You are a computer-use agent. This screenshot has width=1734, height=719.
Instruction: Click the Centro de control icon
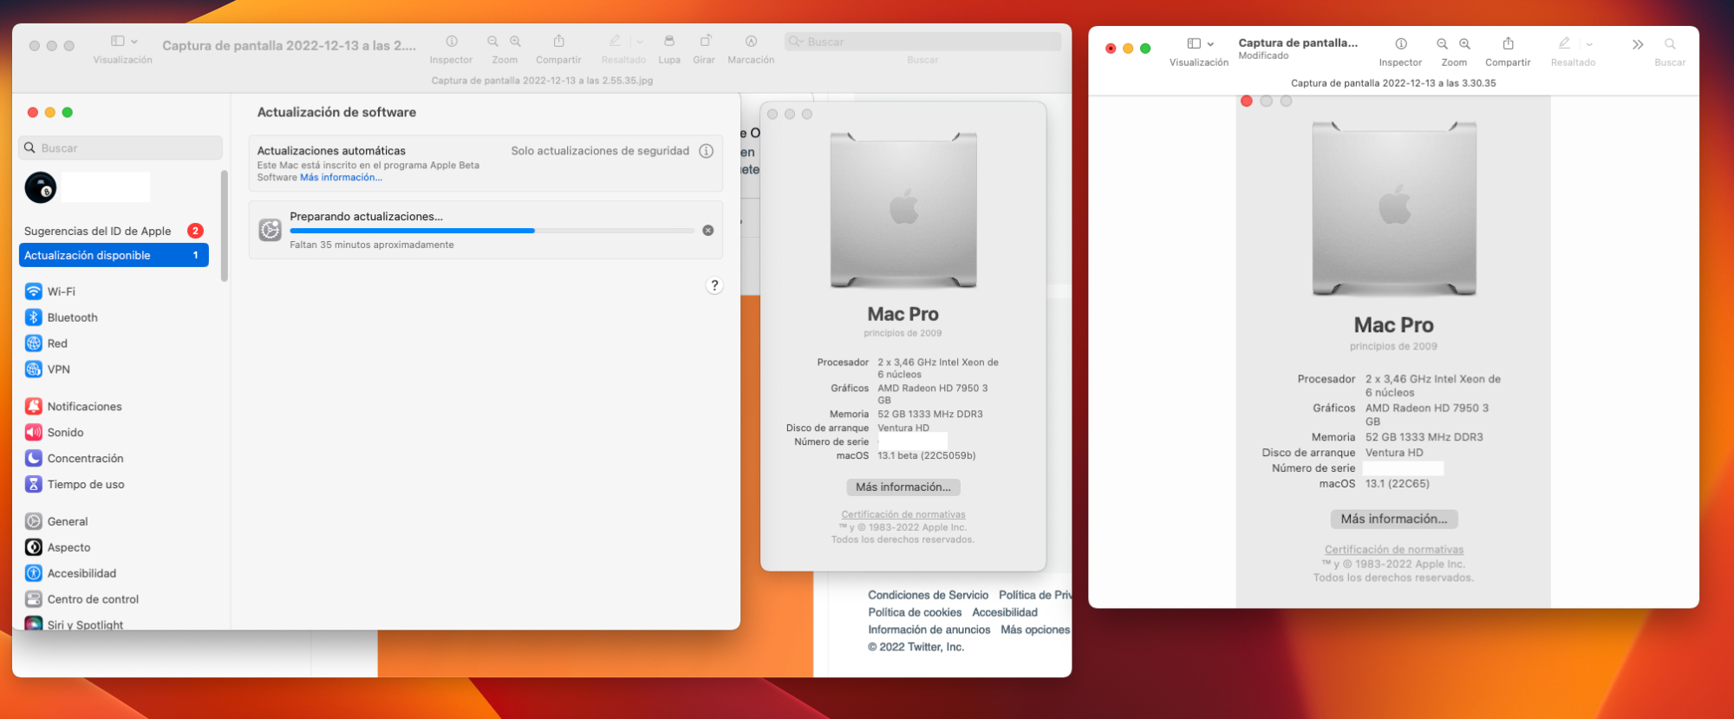pyautogui.click(x=34, y=599)
